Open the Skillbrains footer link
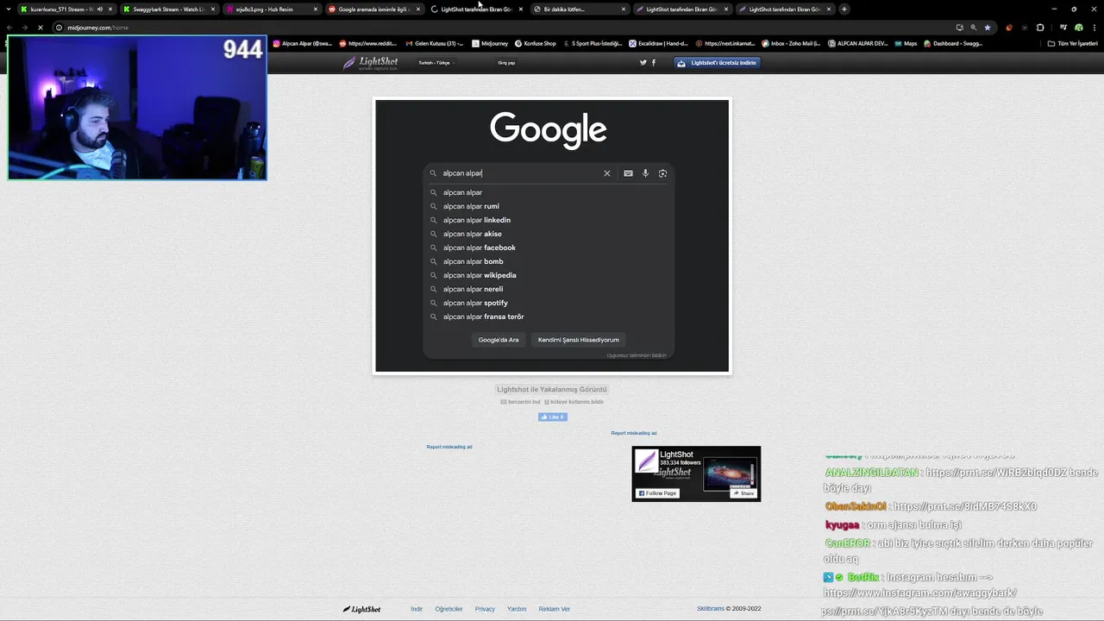 click(711, 609)
